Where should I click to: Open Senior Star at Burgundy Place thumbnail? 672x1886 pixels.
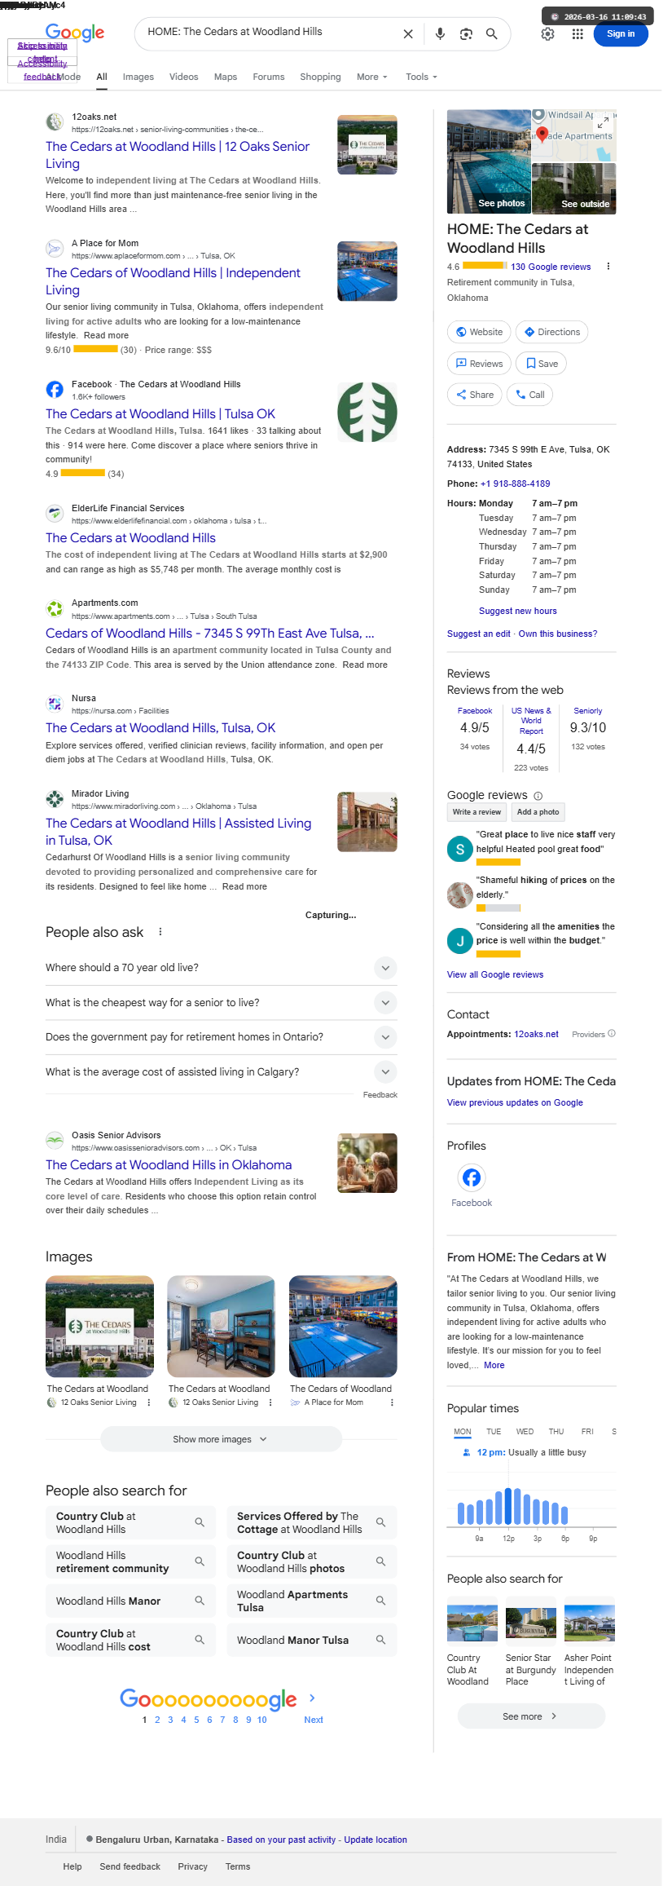[x=531, y=1623]
